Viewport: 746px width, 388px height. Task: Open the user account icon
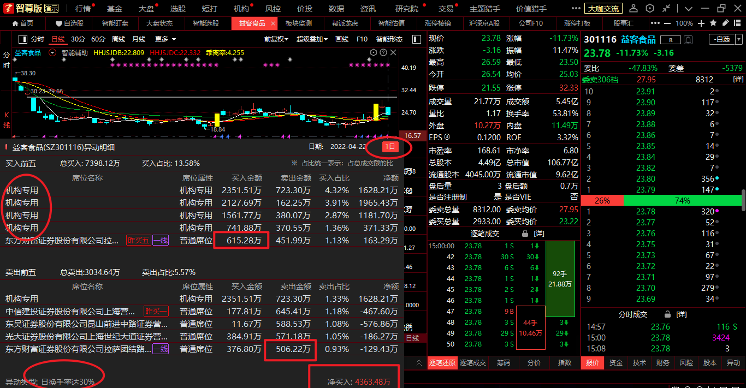(633, 9)
